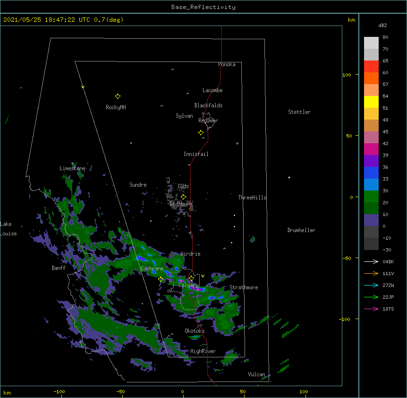Click the Strathmore label
Screen dimensions: 407x398
(x=244, y=287)
